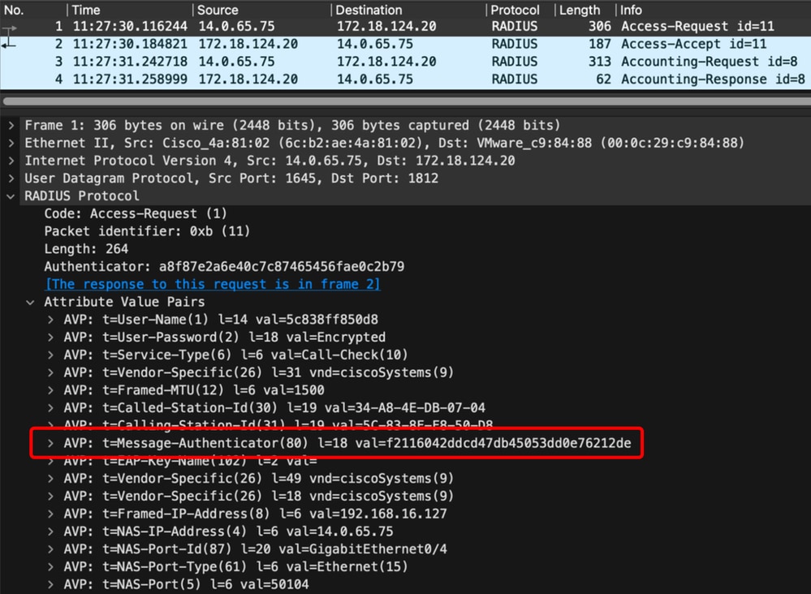Viewport: 811px width, 594px height.
Task: Select AVP Framed-MTU val=1500 text
Action: coord(194,390)
